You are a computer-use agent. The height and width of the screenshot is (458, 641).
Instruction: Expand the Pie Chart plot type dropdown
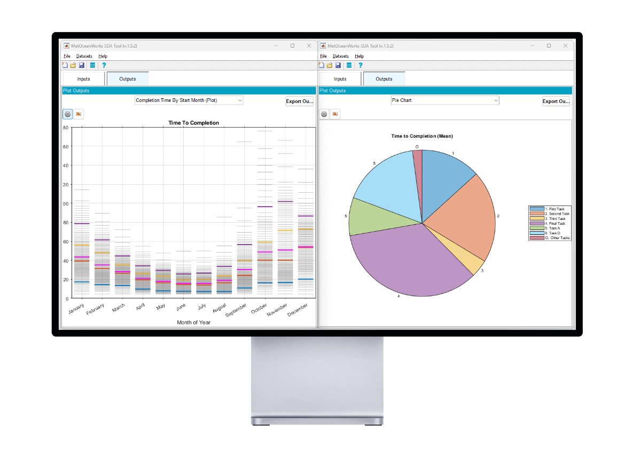coord(445,100)
